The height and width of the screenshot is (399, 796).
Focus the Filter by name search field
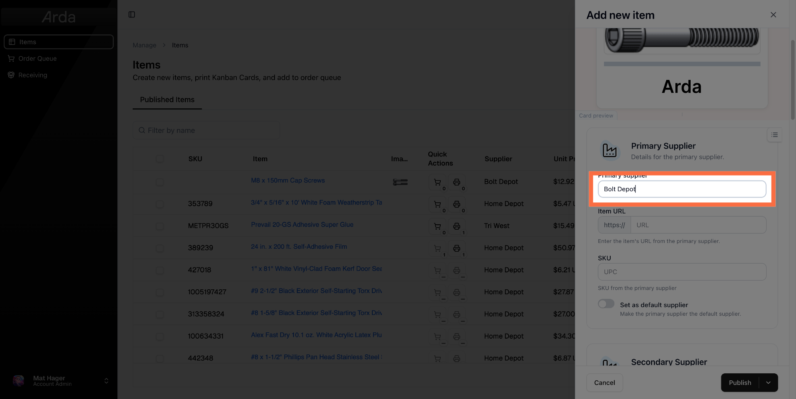click(x=206, y=130)
